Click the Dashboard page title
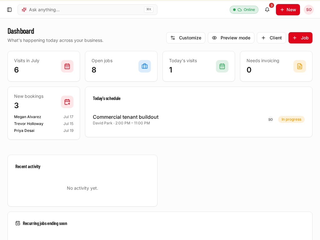 [21, 31]
